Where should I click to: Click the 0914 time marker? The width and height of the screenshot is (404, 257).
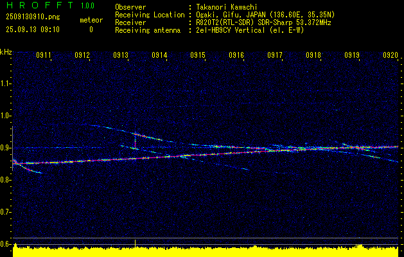[x=159, y=55]
